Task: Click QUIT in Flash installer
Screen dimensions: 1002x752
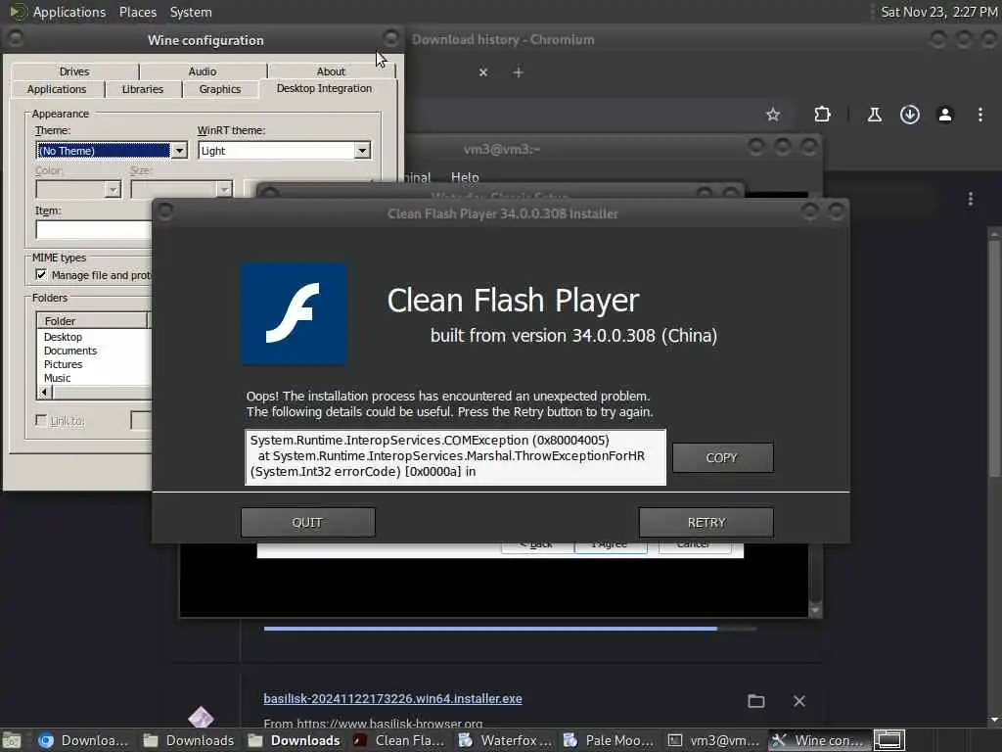Action: tap(308, 523)
